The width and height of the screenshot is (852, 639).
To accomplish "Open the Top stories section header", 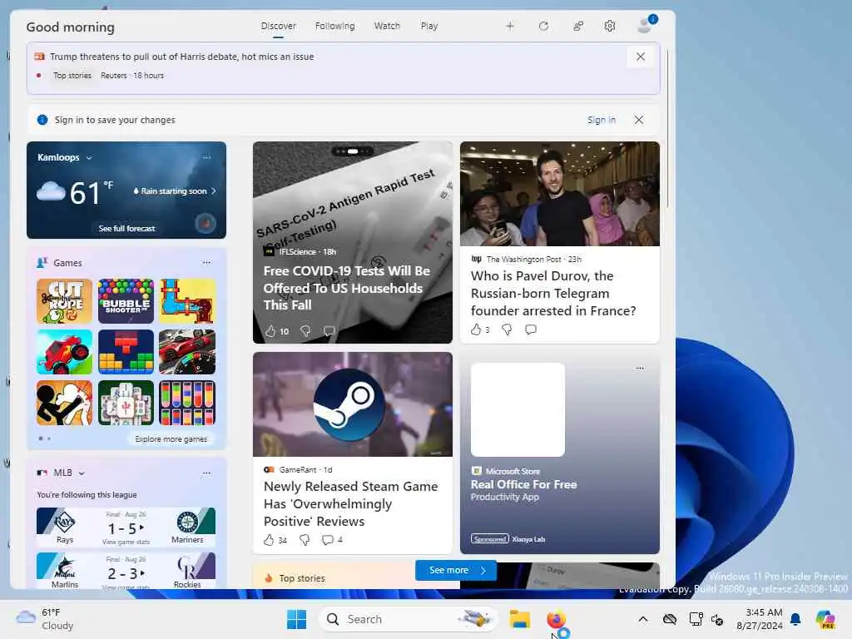I will point(302,579).
